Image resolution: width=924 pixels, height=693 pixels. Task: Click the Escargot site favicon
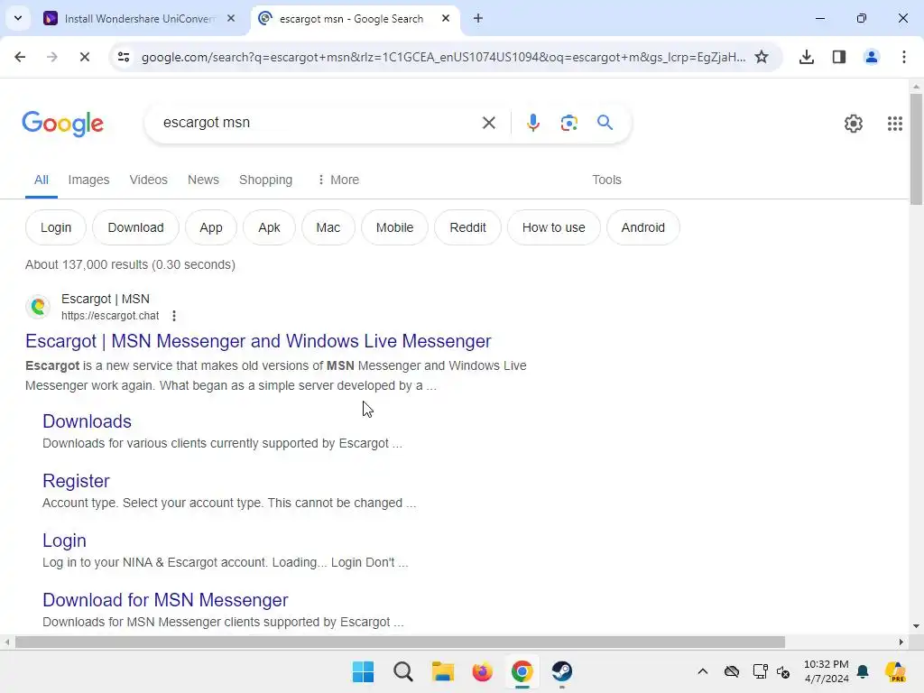38,307
